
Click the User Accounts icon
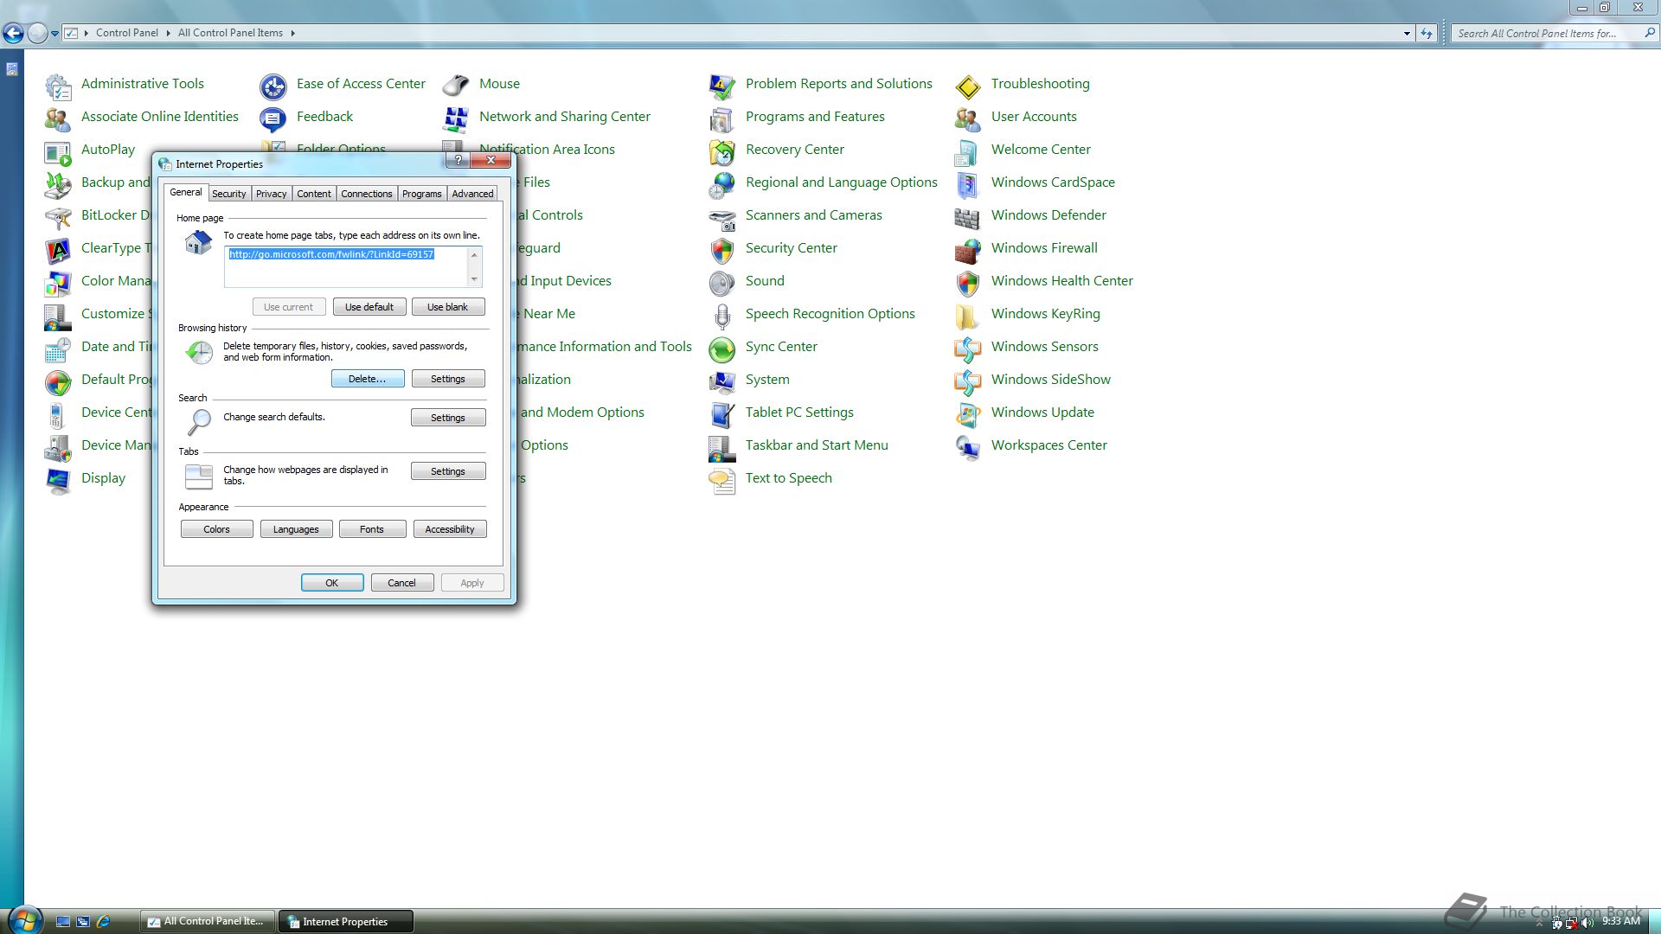(968, 118)
